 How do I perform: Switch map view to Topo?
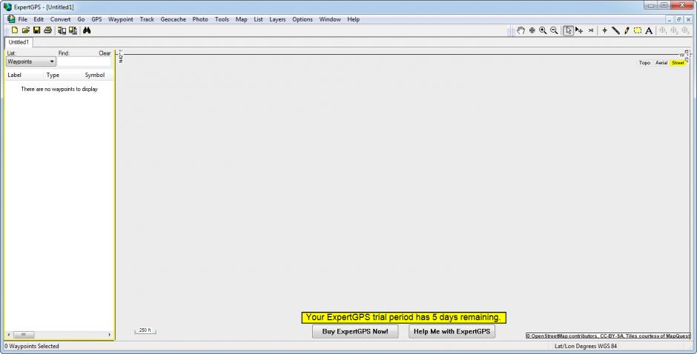click(x=644, y=63)
